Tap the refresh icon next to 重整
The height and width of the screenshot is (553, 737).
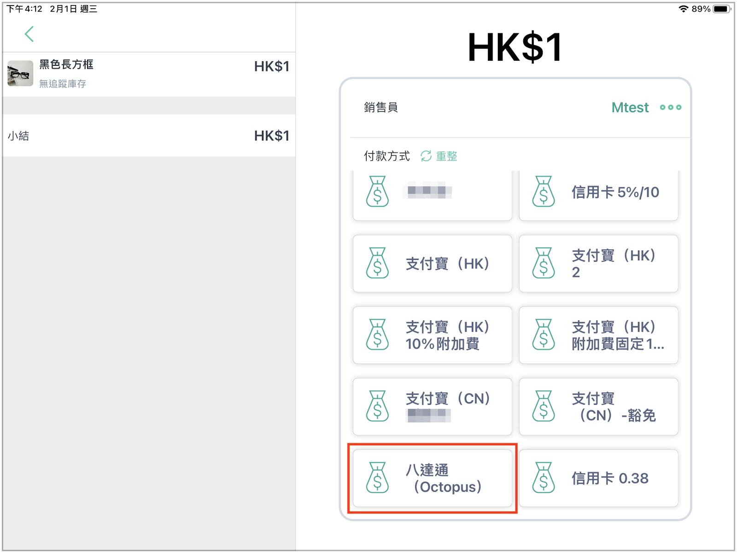(x=426, y=156)
